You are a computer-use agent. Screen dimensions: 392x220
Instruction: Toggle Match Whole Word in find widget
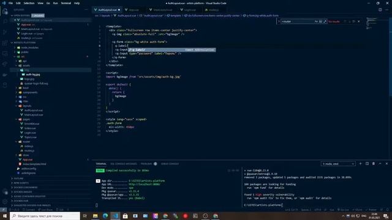pyautogui.click(x=320, y=21)
